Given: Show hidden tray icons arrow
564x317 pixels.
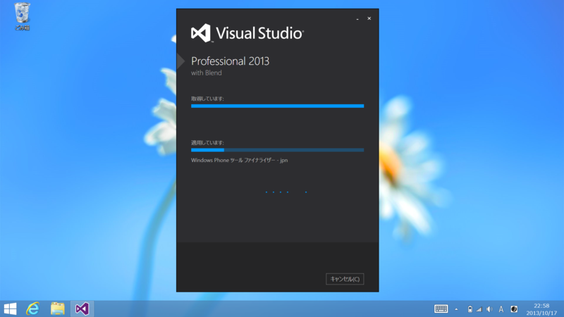Looking at the screenshot, I should pos(456,309).
